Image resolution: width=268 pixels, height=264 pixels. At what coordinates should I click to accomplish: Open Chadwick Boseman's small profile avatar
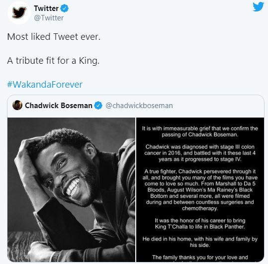[17, 105]
